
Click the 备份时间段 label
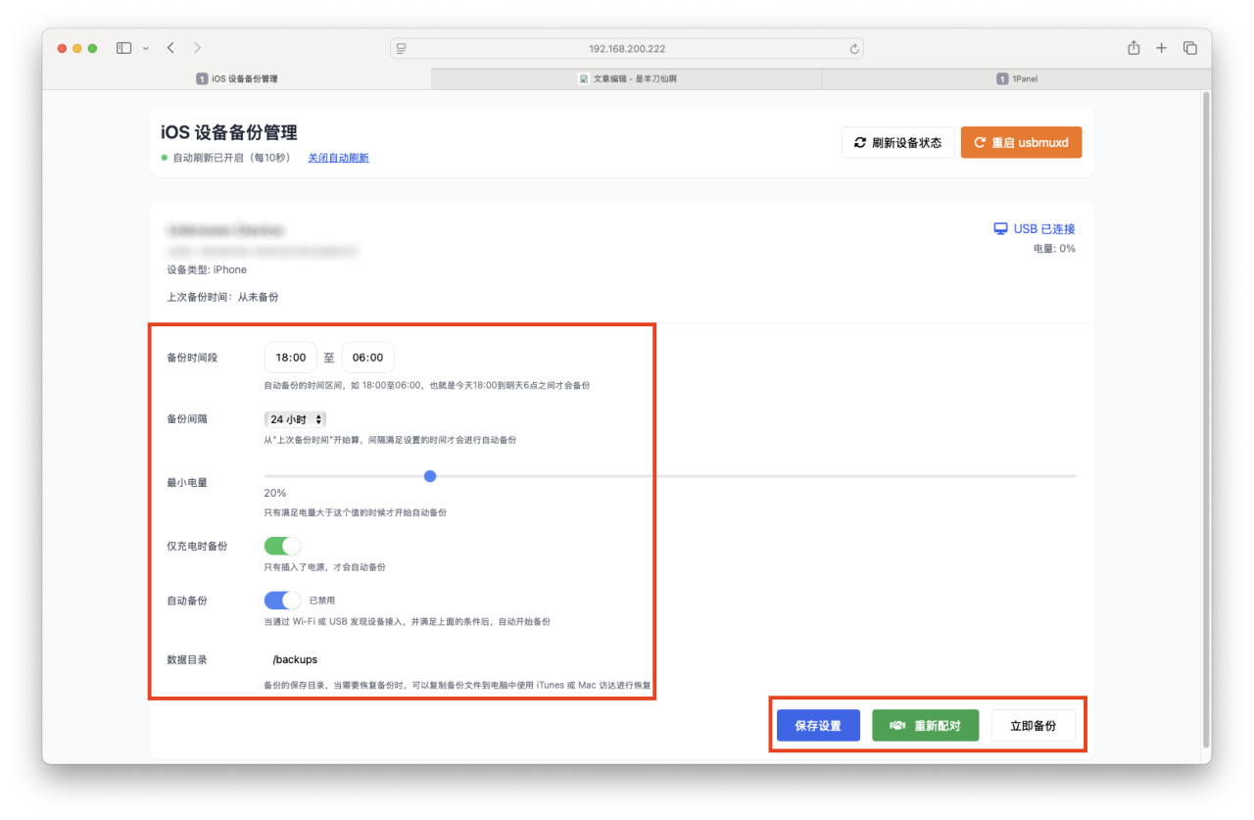[192, 358]
